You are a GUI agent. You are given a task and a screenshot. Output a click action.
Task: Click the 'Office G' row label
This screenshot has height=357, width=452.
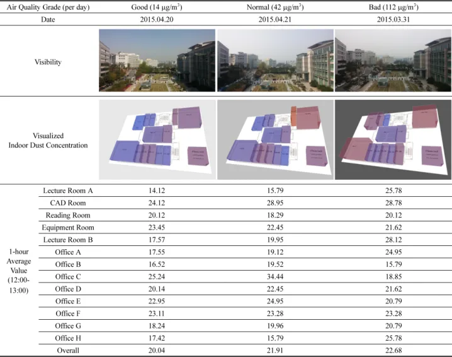pos(68,326)
